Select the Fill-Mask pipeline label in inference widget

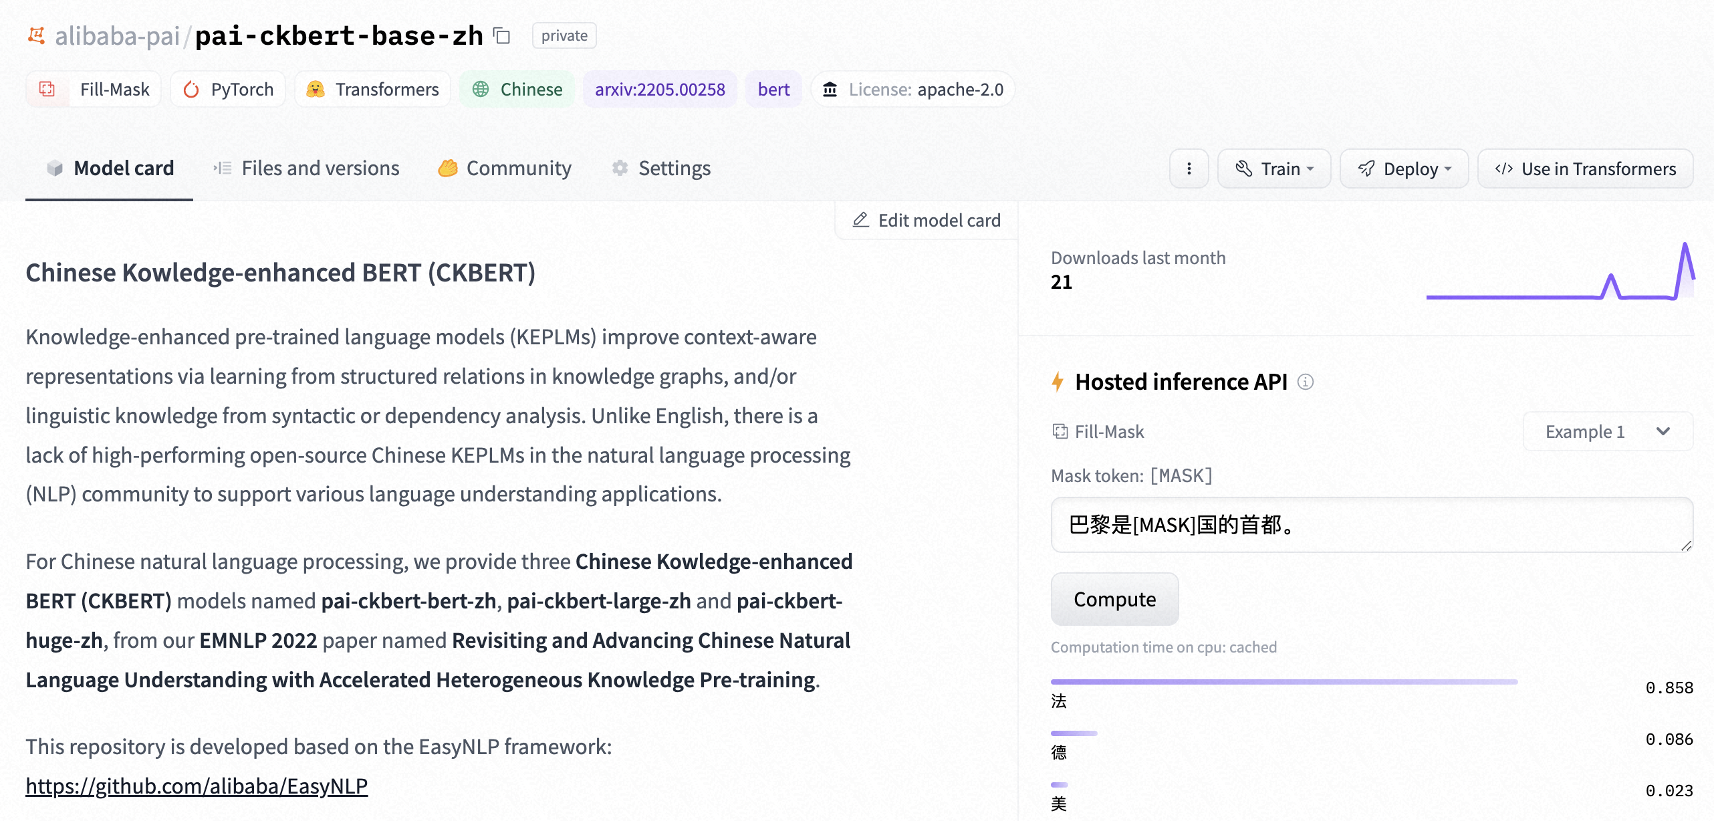point(1097,431)
